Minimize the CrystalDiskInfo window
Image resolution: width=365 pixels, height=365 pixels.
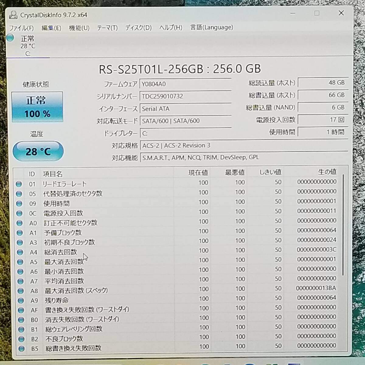point(293,13)
